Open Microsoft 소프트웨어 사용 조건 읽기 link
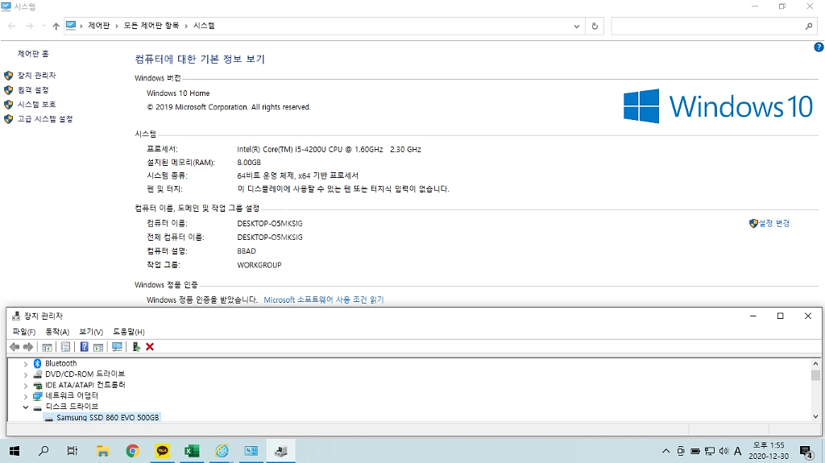The image size is (825, 463). coord(324,300)
